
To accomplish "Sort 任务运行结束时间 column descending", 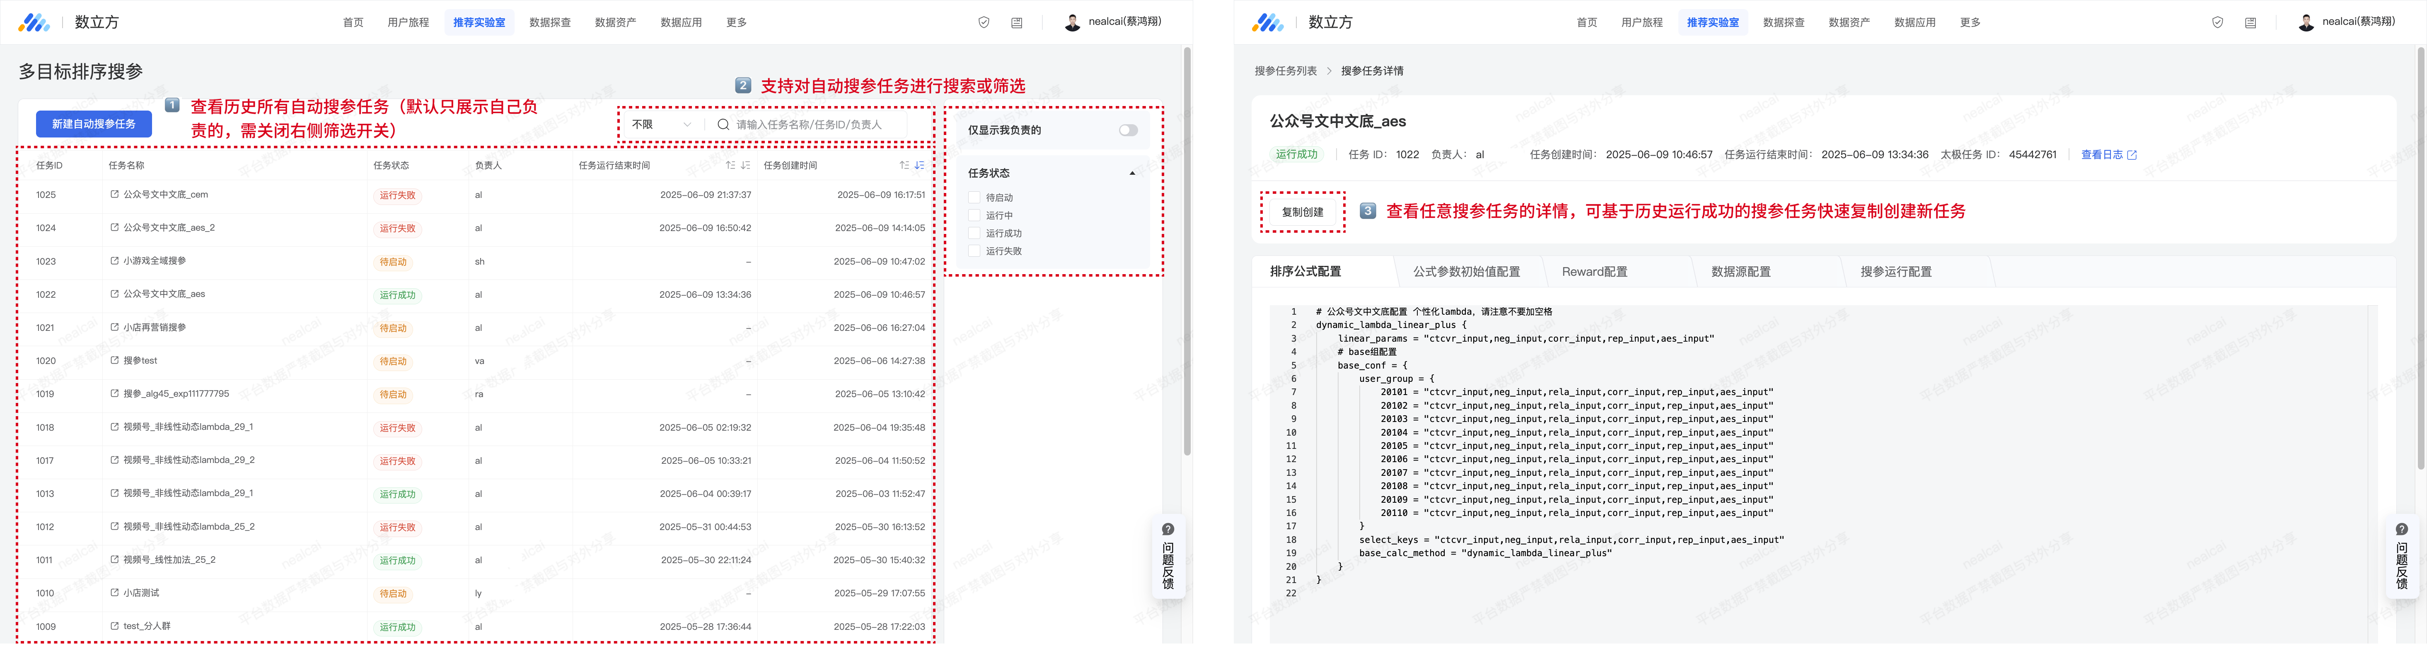I will coord(745,166).
